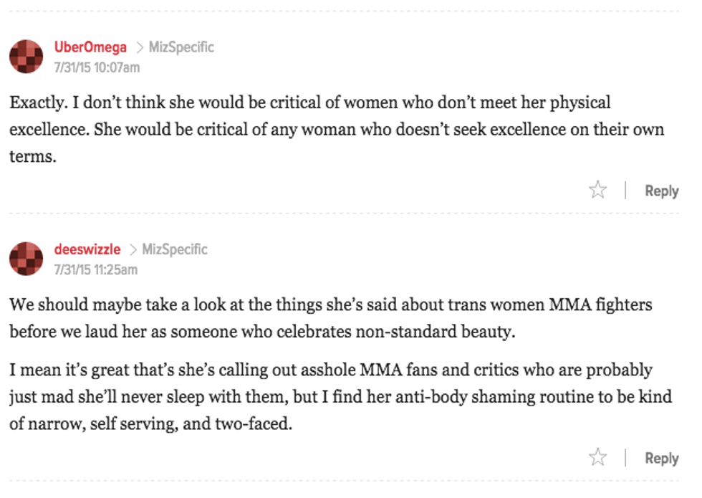Click the word 'terms.' in UberOmega's comment
Image resolution: width=702 pixels, height=498 pixels.
click(32, 157)
